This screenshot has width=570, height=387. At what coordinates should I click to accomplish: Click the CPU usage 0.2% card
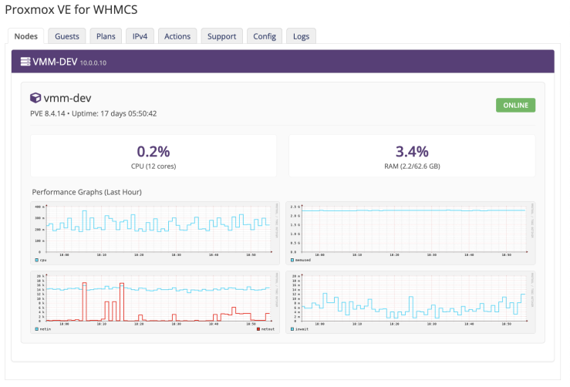tap(153, 155)
